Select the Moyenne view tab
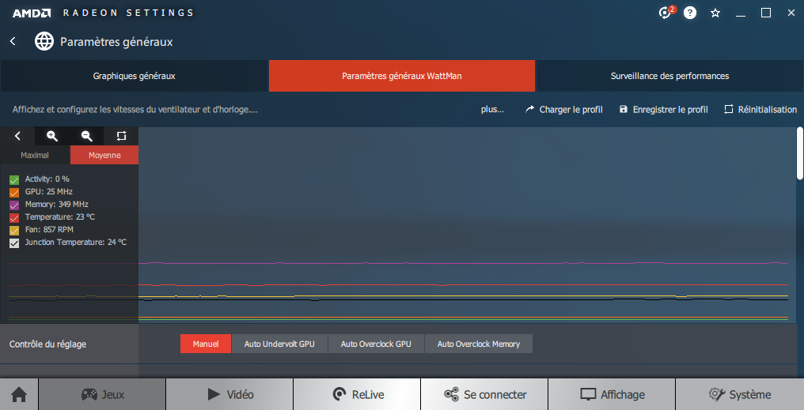The height and width of the screenshot is (410, 804). click(104, 156)
